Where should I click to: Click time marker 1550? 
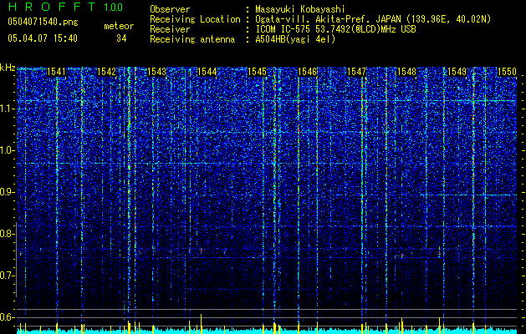[x=507, y=72]
